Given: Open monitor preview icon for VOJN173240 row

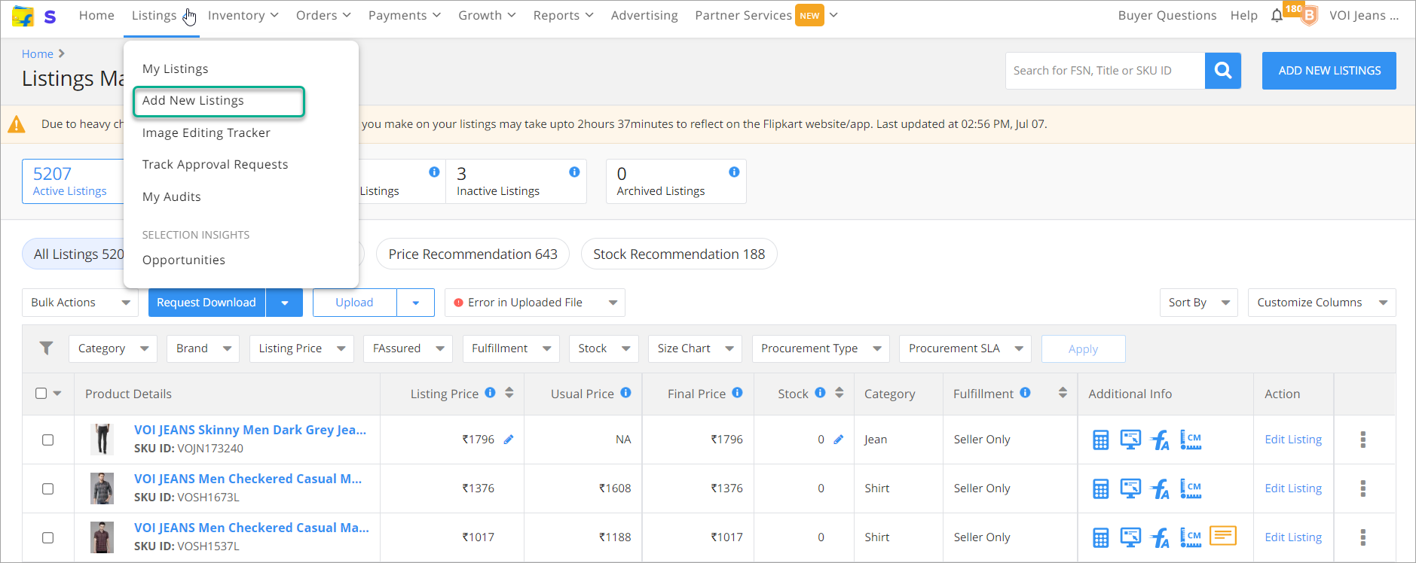Looking at the screenshot, I should coord(1130,440).
